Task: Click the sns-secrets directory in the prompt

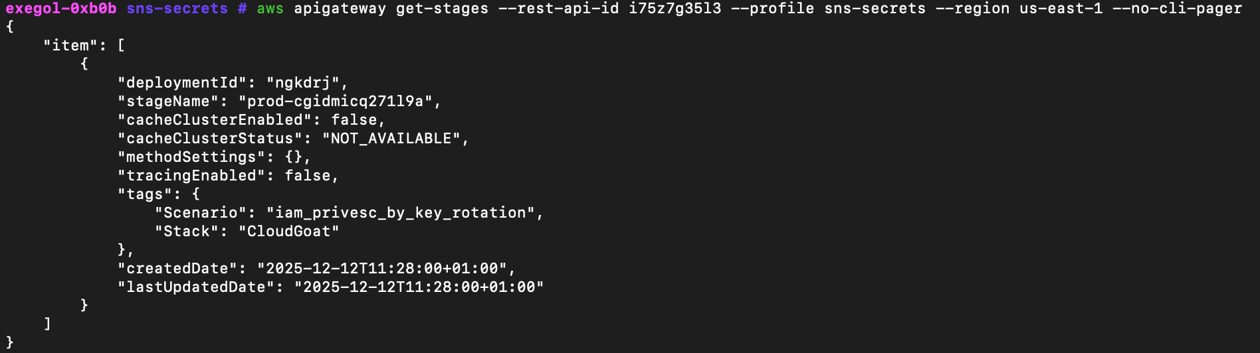Action: [x=177, y=9]
